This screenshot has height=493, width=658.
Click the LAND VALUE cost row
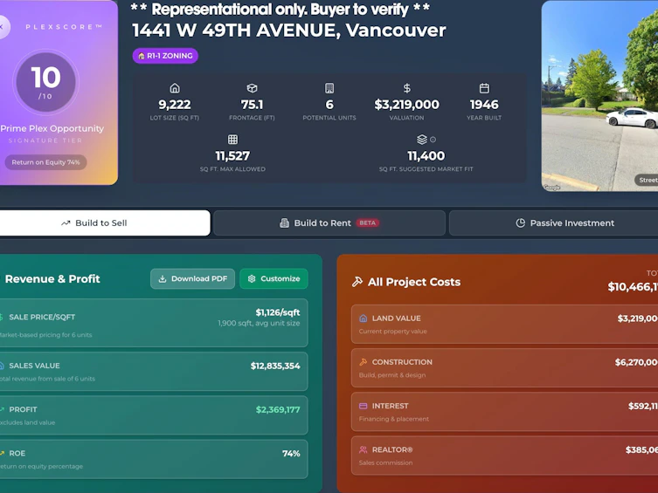point(504,325)
